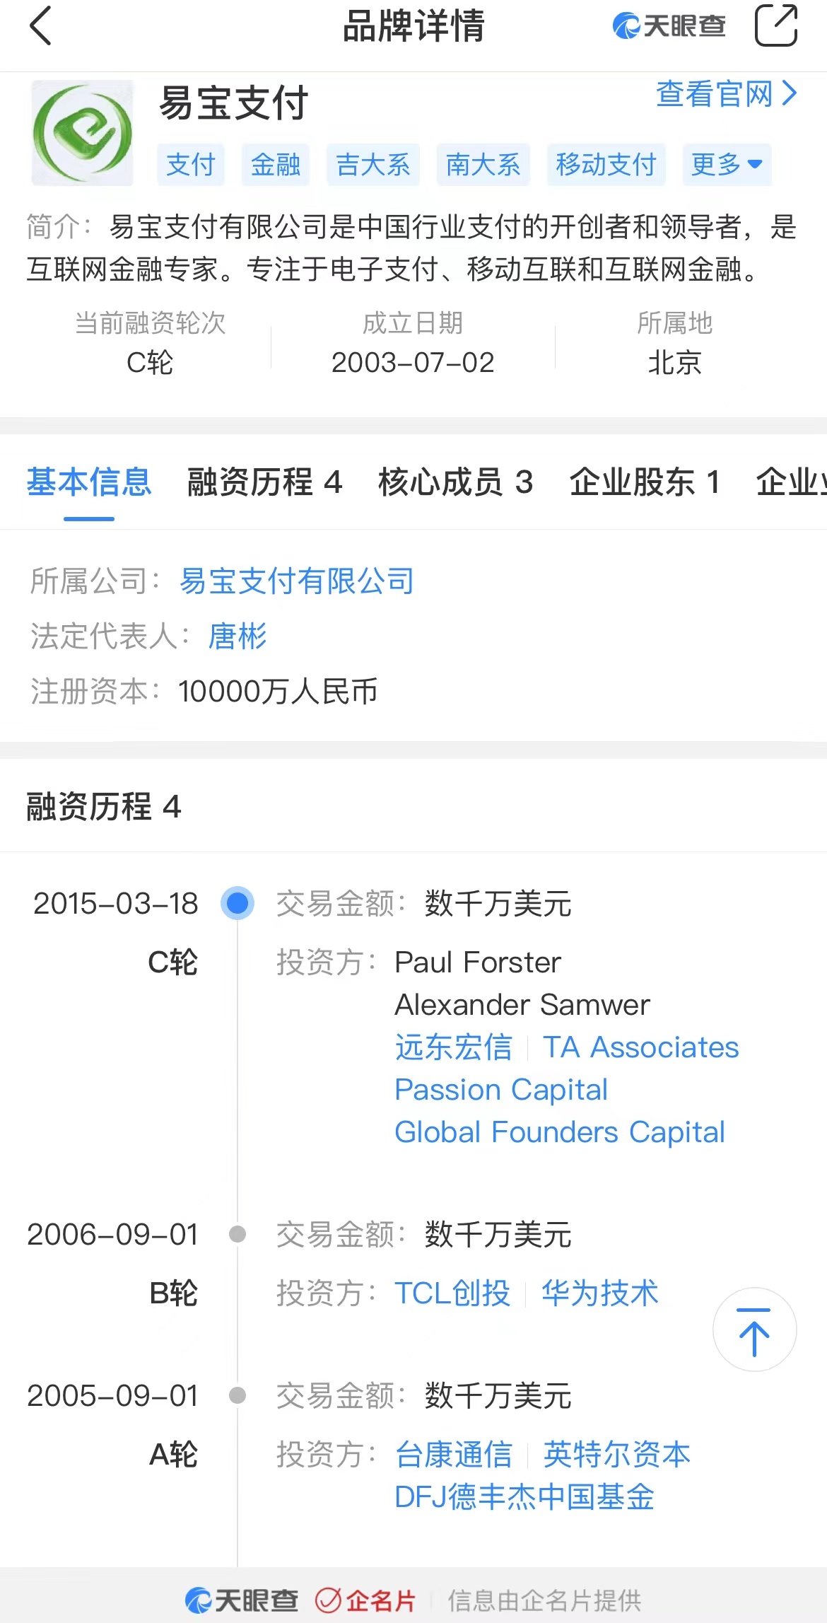Open the 易宝支付 brand logo thumbnail
827x1623 pixels.
click(x=82, y=132)
